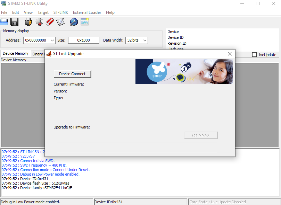Expand the Address dropdown arrow
The image size is (281, 205).
coord(52,41)
